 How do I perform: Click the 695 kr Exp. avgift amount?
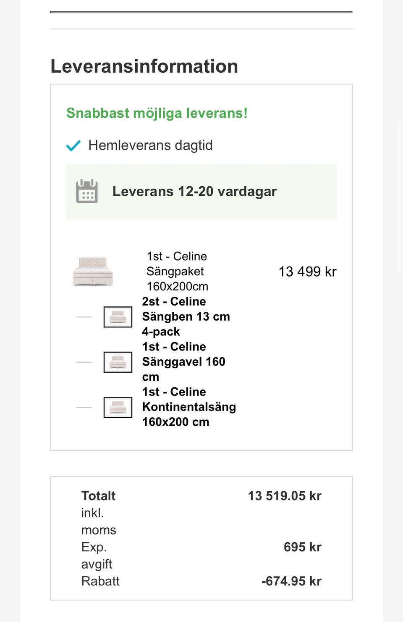click(302, 547)
